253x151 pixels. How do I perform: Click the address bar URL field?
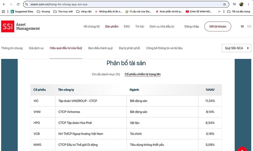pyautogui.click(x=126, y=4)
